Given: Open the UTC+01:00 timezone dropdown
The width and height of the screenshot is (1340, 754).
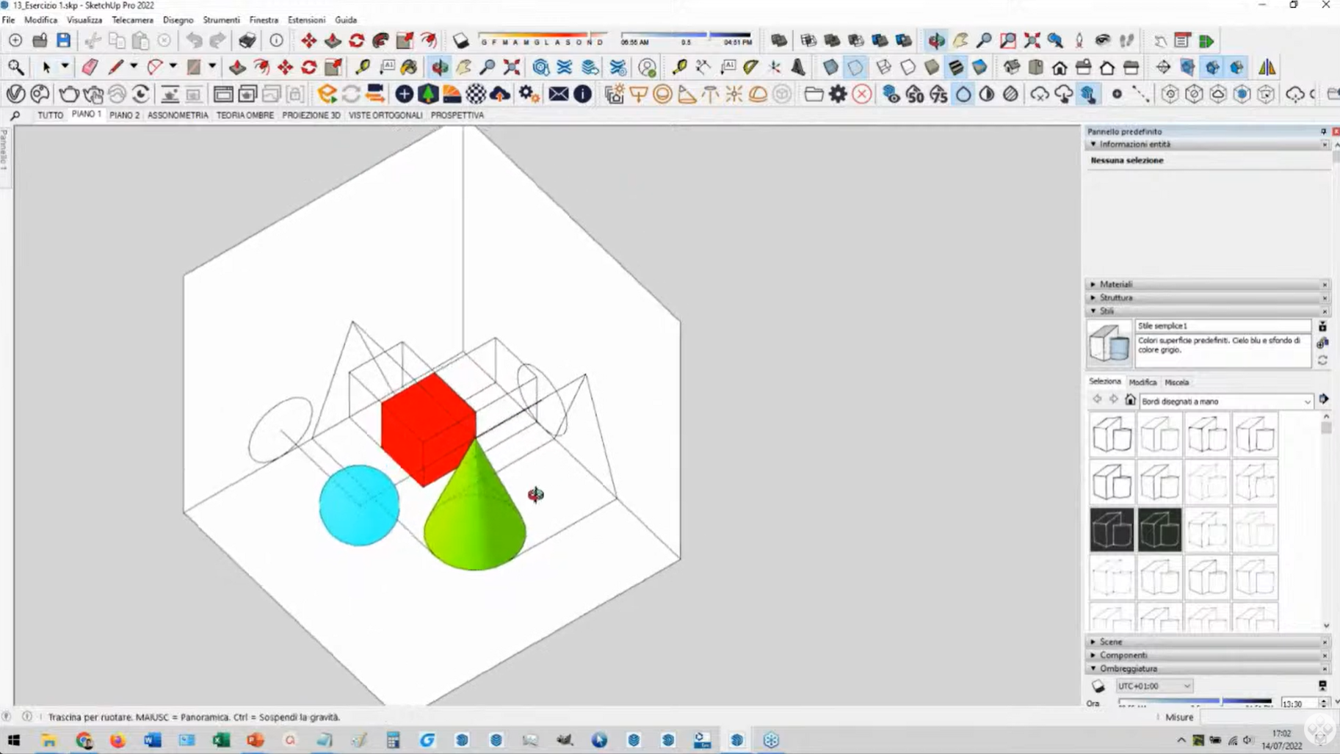Looking at the screenshot, I should (1154, 686).
